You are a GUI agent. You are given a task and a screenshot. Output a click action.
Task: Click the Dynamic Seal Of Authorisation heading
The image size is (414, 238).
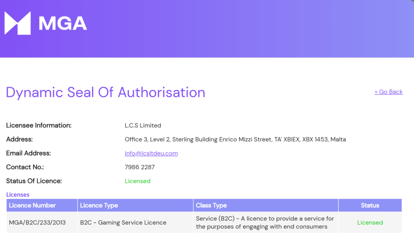[x=106, y=92]
